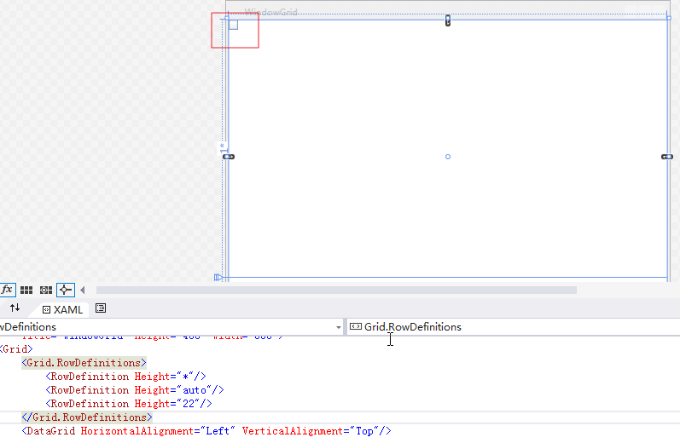Open the Grid.RowDefinitions member dropdown
Viewport: 680px width, 443px height.
click(512, 327)
